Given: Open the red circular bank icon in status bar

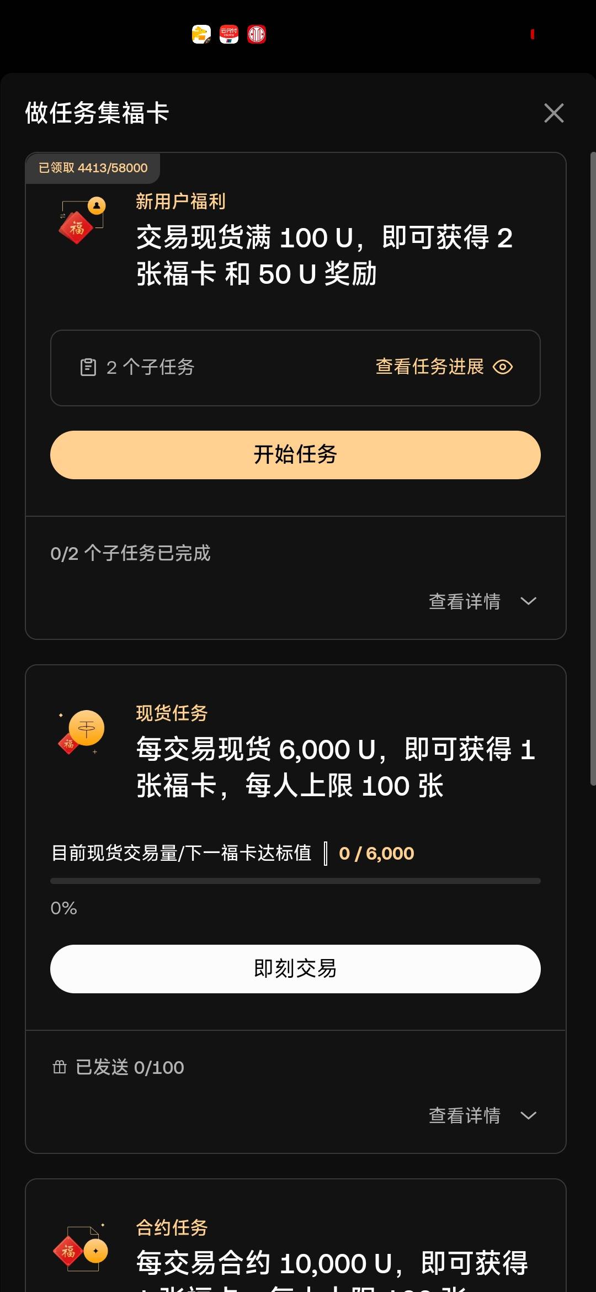Looking at the screenshot, I should click(257, 34).
